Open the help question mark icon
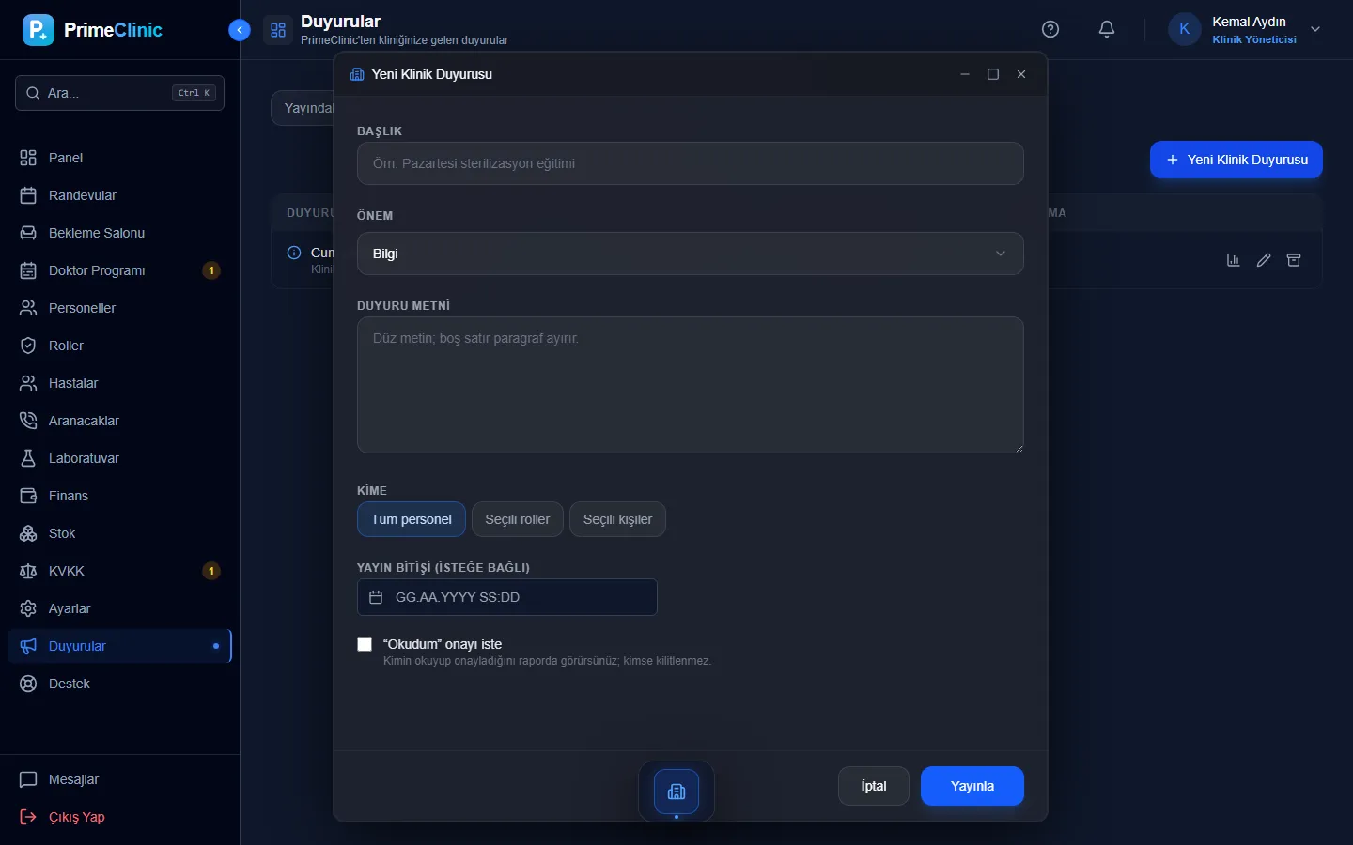The width and height of the screenshot is (1353, 845). click(x=1050, y=29)
